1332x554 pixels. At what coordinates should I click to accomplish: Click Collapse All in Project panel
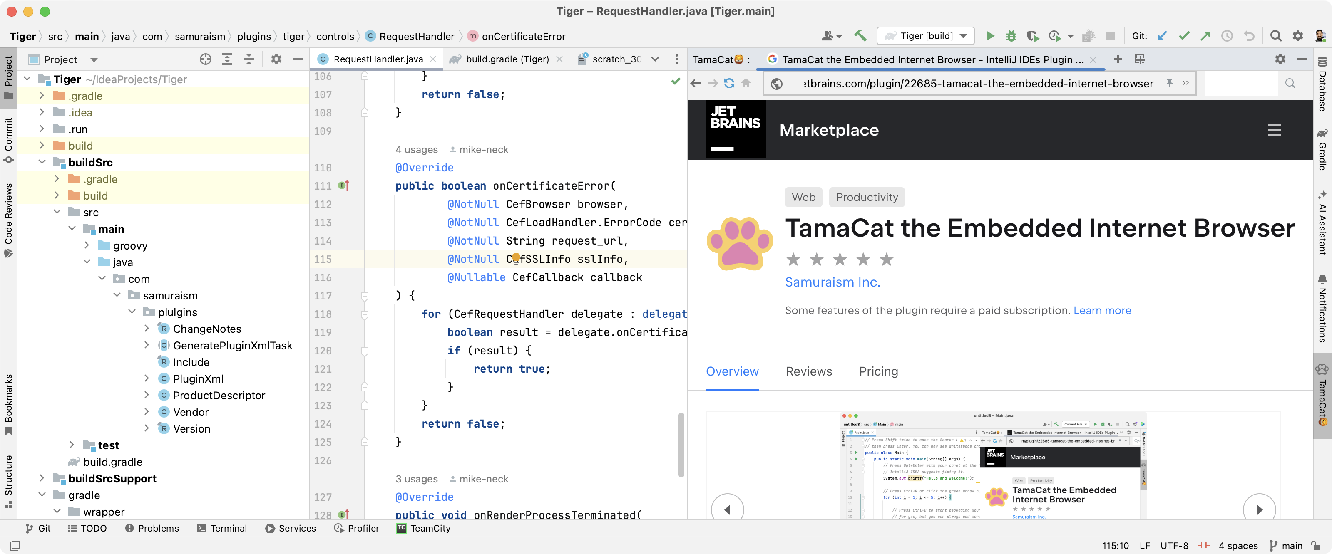click(249, 59)
